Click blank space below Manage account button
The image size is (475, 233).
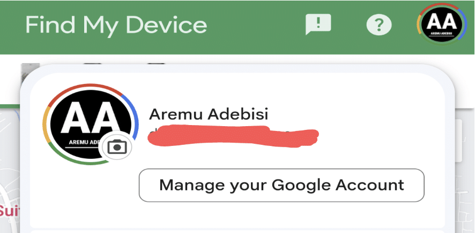click(x=236, y=215)
